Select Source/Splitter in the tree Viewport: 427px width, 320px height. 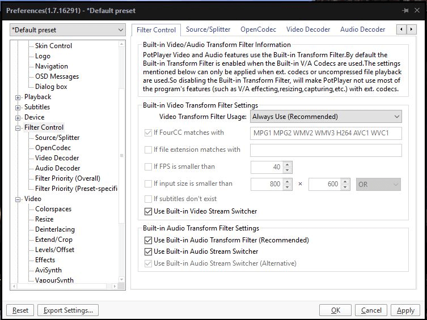[x=57, y=138]
